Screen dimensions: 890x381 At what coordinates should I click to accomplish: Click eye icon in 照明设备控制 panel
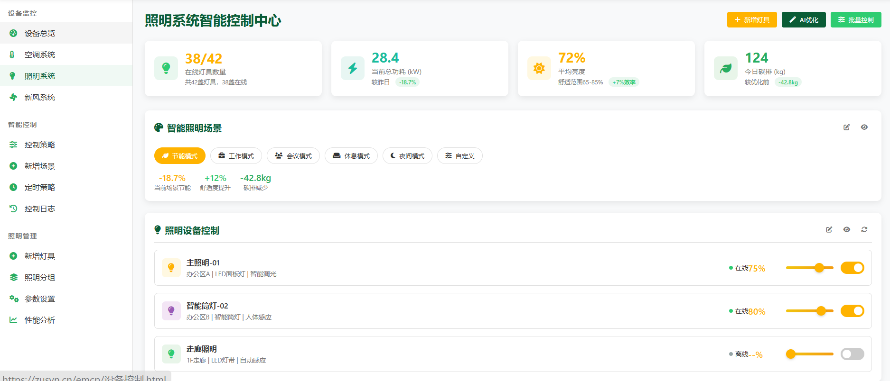point(846,229)
